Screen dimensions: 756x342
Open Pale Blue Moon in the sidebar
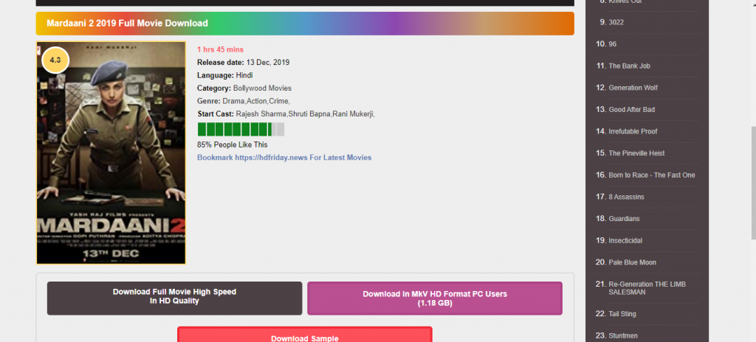point(633,262)
